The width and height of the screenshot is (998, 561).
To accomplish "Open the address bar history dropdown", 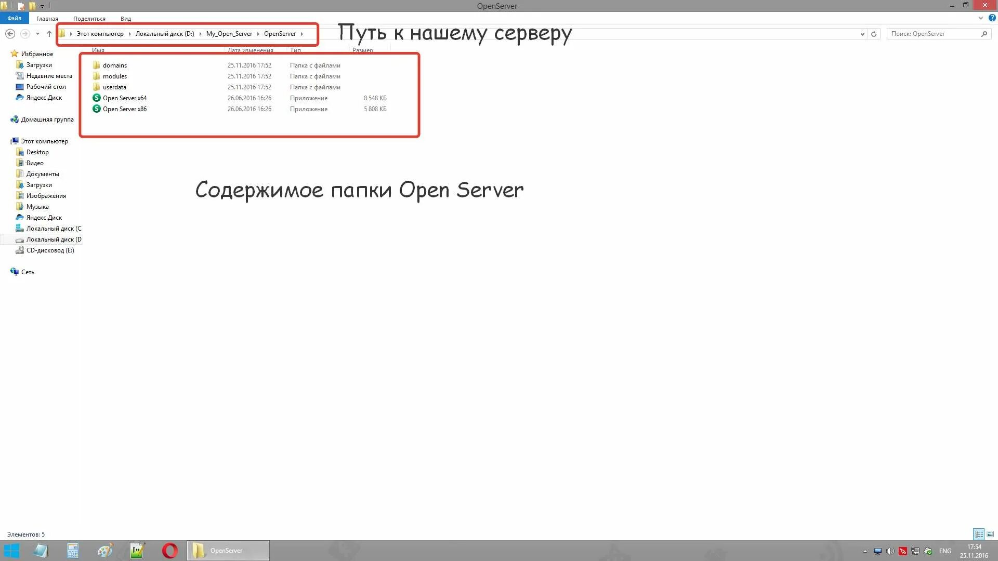I will coord(863,33).
